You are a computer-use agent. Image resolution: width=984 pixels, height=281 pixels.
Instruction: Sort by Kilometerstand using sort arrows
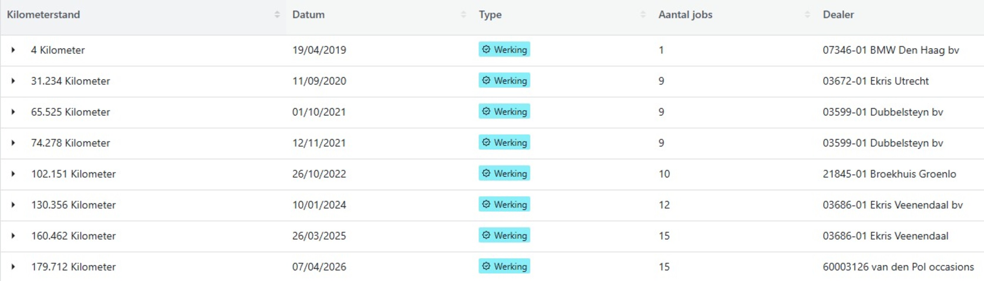pyautogui.click(x=277, y=14)
